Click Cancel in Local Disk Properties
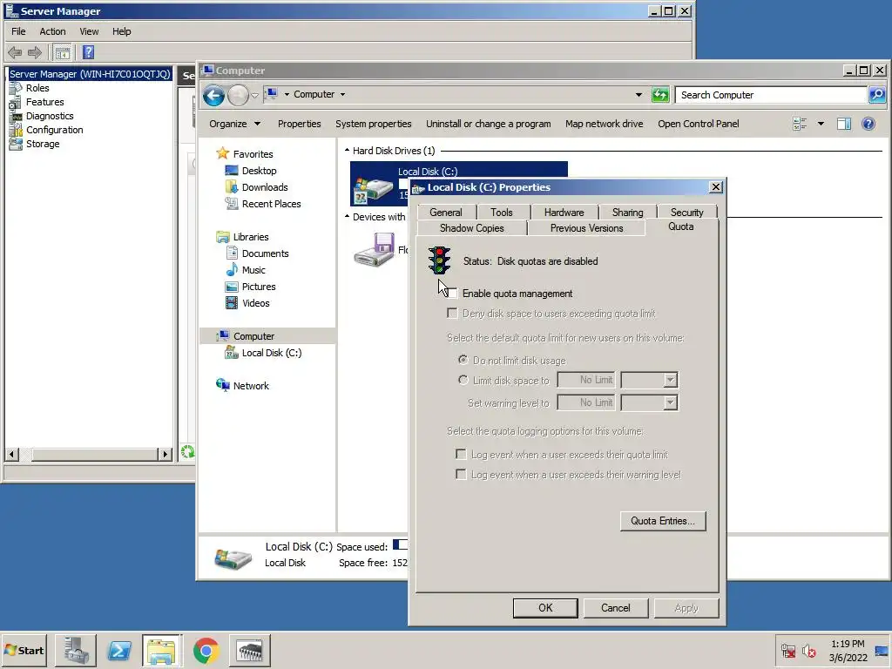The height and width of the screenshot is (669, 892). pos(616,607)
